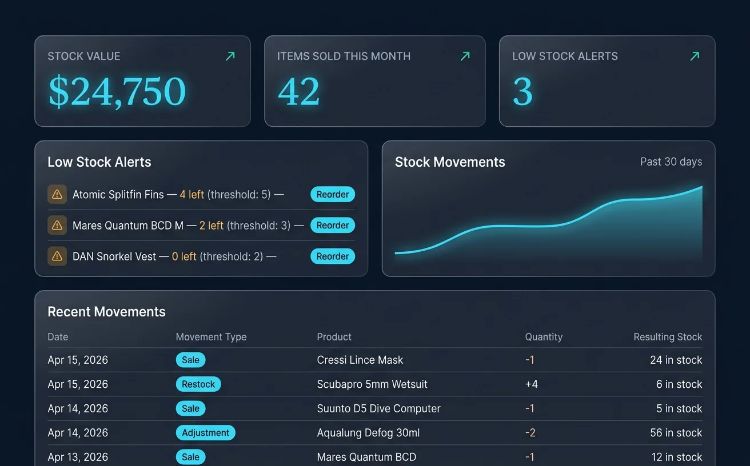Select Mares Quantum BCD cell in Recent Movements

pos(366,457)
